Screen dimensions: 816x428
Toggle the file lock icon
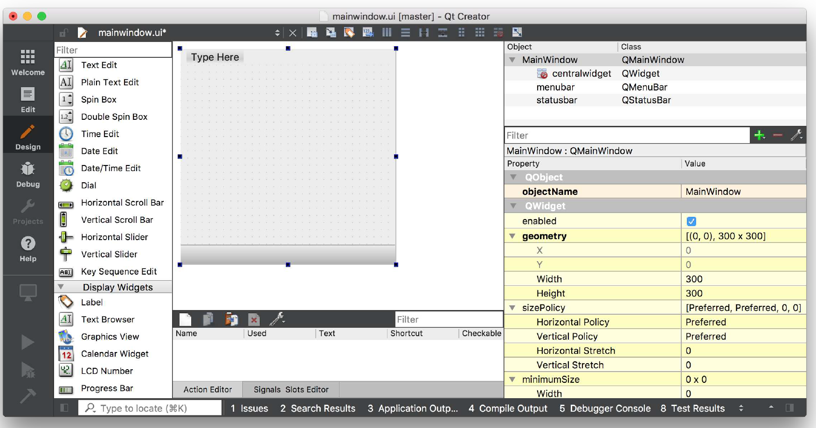pos(63,33)
